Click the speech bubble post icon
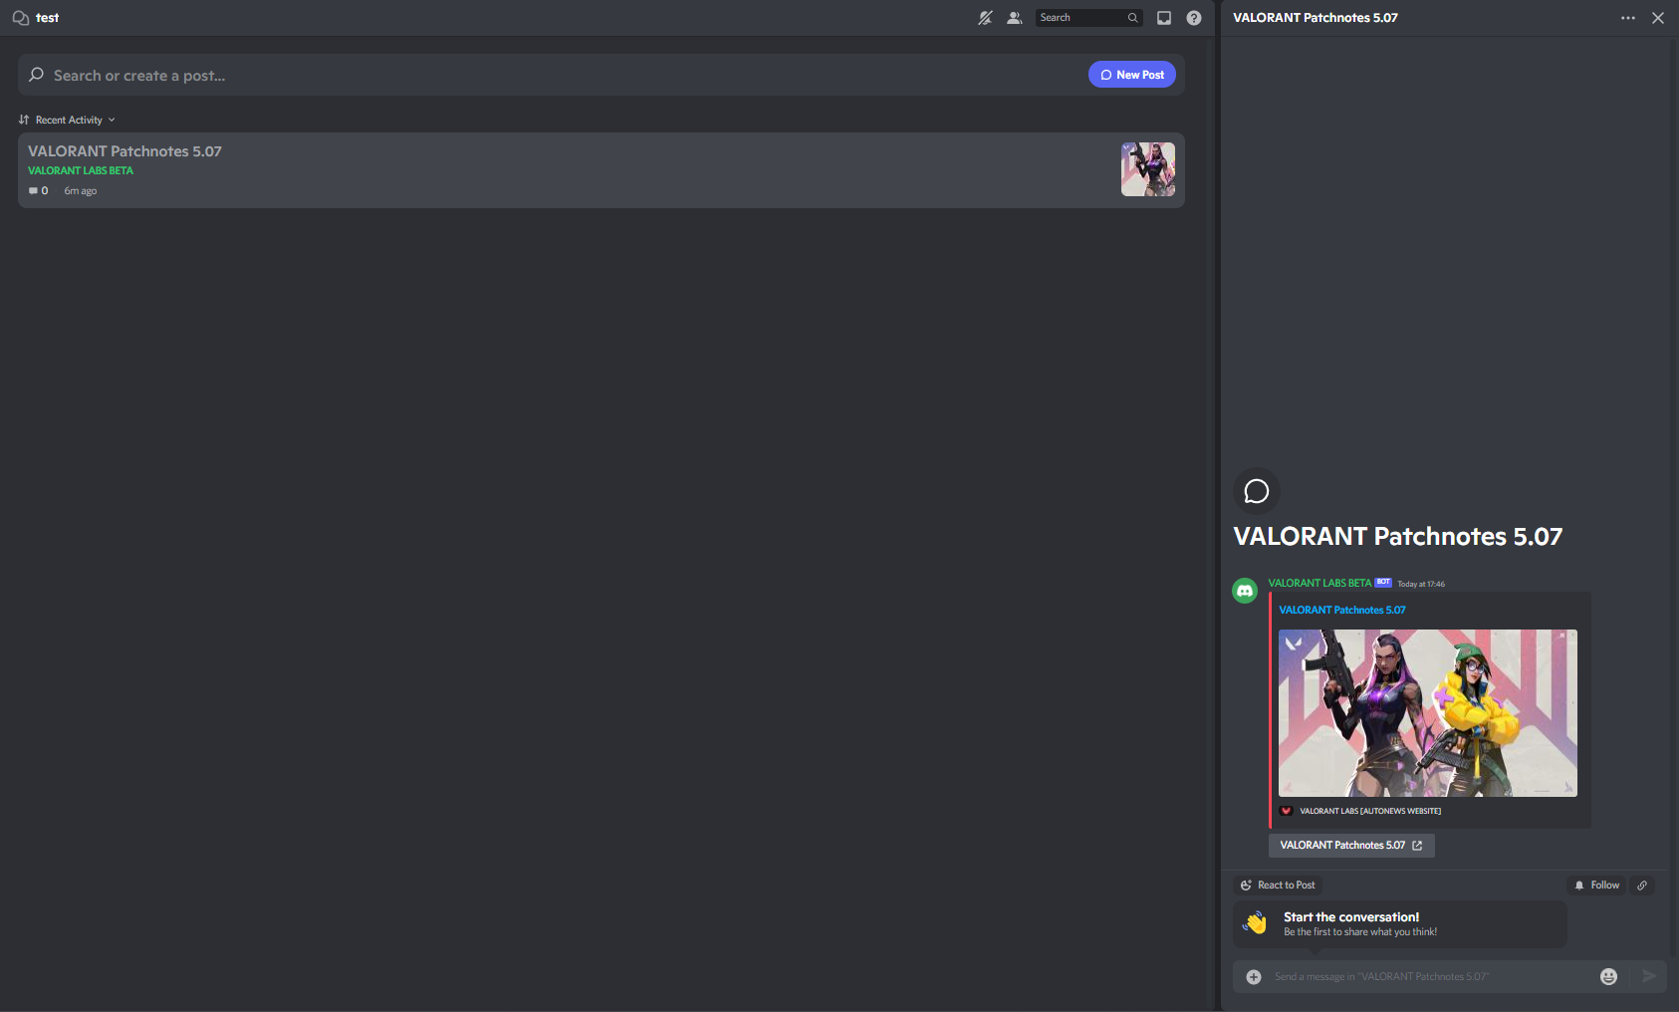Viewport: 1679px width, 1012px height. (x=1257, y=491)
